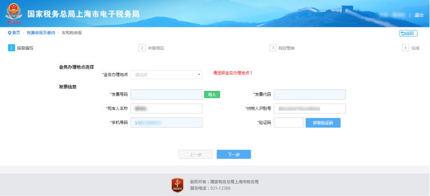Viewport: 430px width, 196px height.
Task: Focus the 发票代码 input field
Action: [x=310, y=94]
